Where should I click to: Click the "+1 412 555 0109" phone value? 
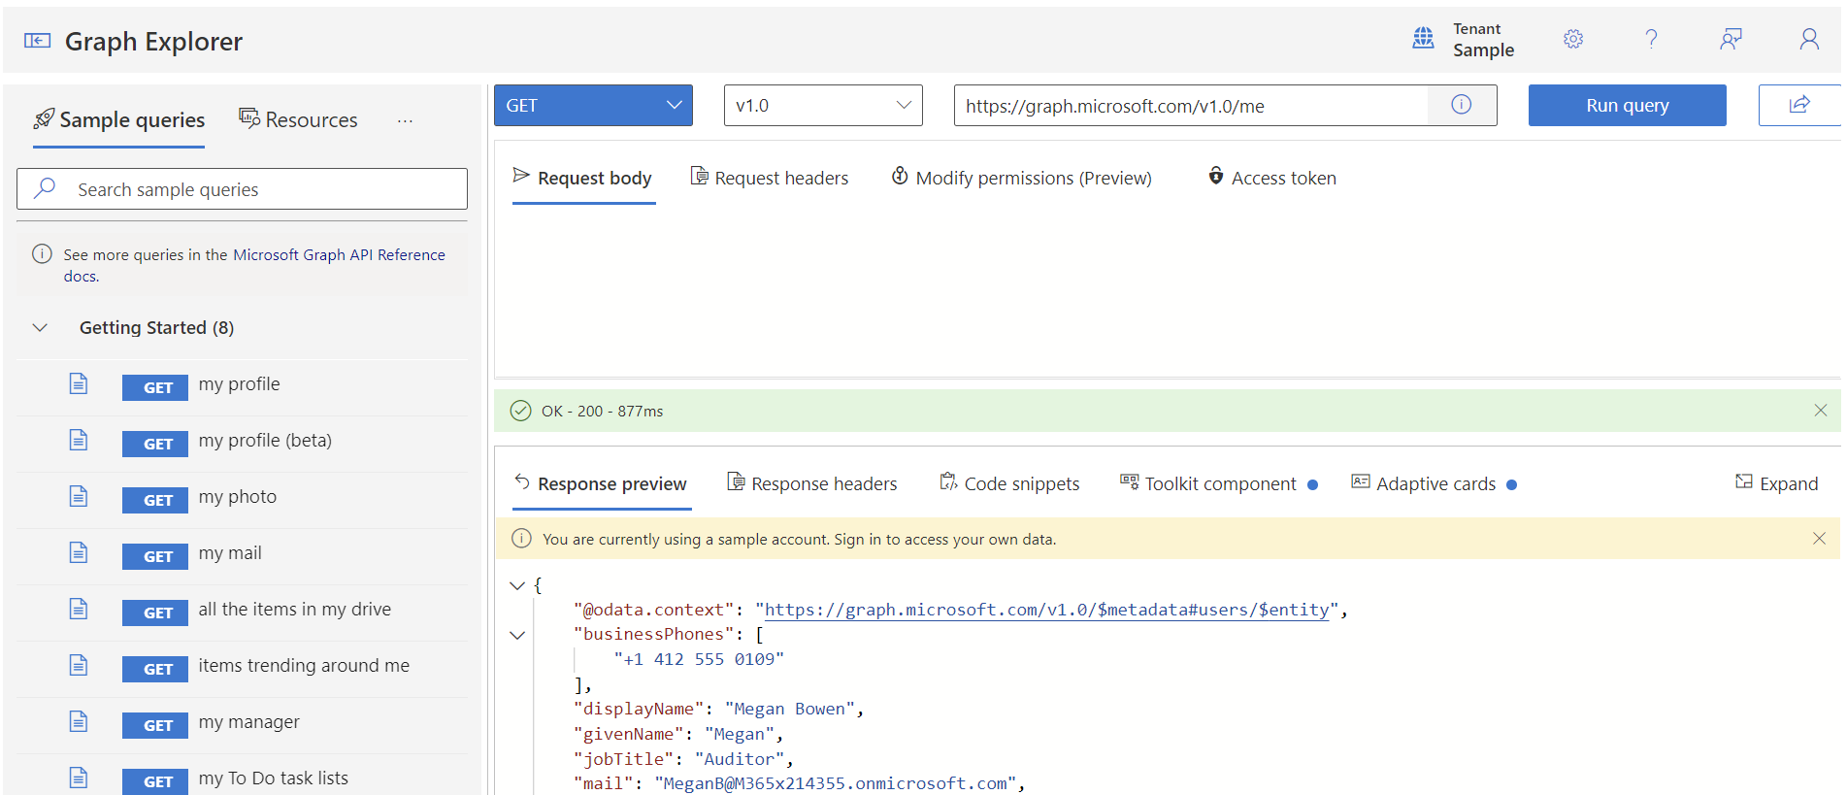click(699, 659)
